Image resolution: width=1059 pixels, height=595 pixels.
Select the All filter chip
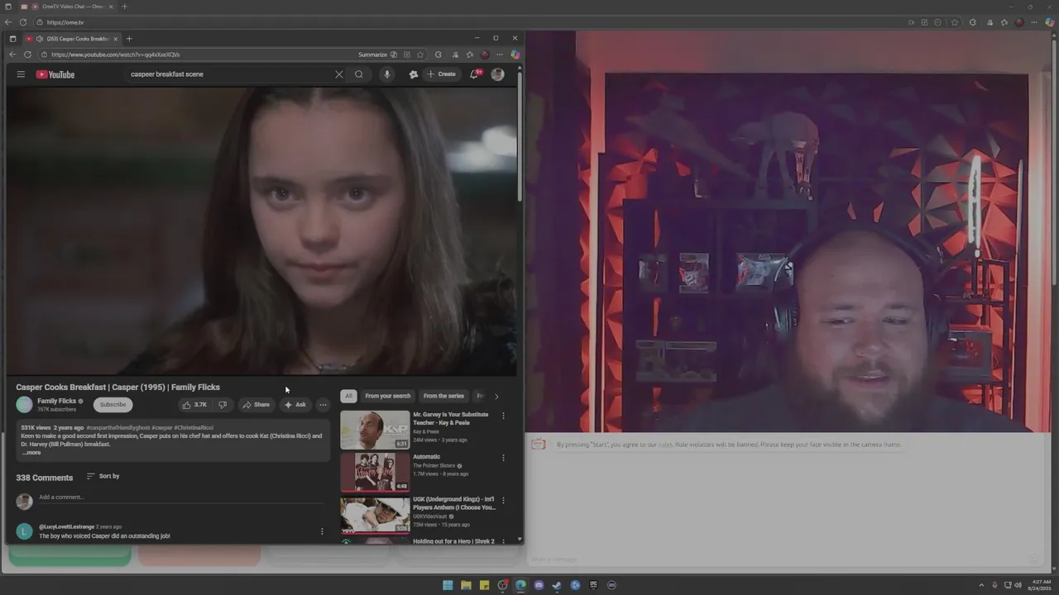pyautogui.click(x=348, y=396)
